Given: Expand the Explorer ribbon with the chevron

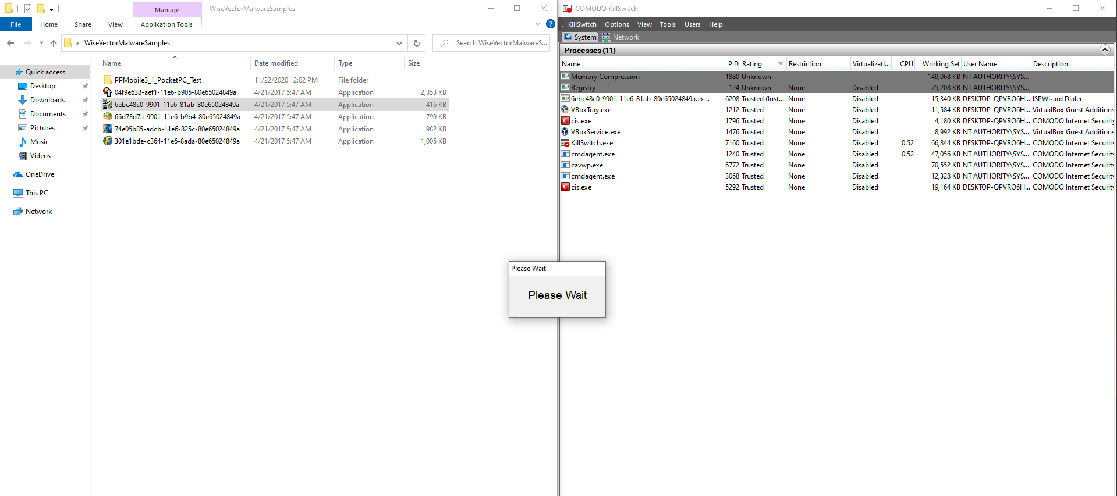Looking at the screenshot, I should (538, 24).
